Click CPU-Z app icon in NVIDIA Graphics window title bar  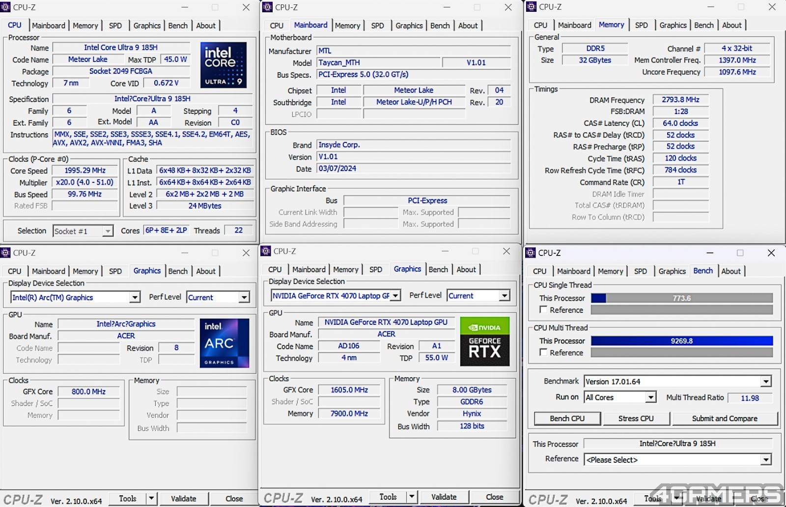click(266, 251)
